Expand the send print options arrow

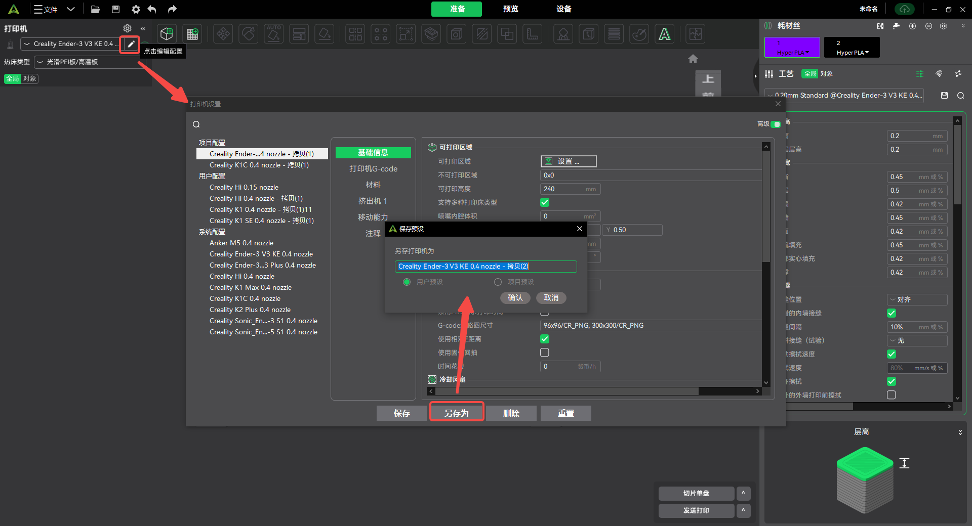click(x=743, y=510)
